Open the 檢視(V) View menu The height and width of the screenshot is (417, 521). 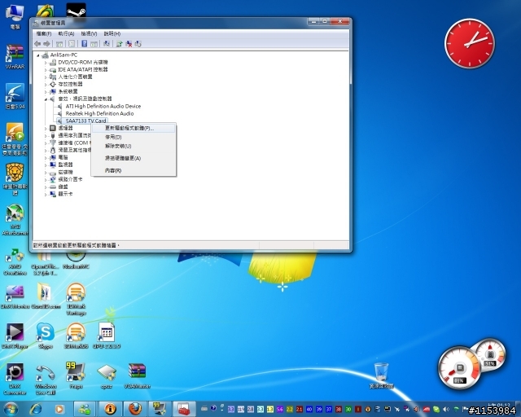point(89,33)
